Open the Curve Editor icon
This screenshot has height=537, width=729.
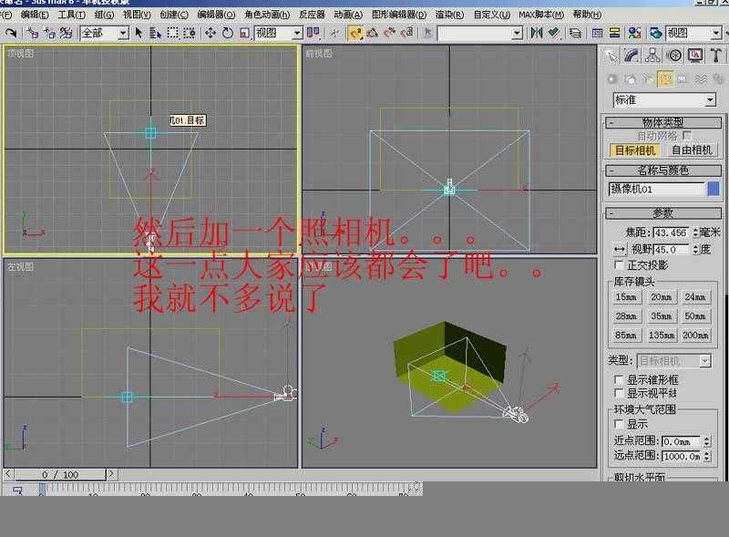point(598,33)
